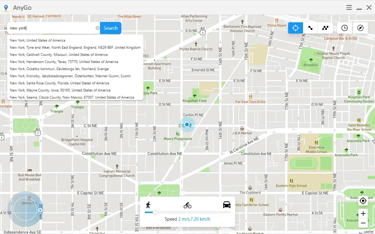Open the hamburger menu

(x=349, y=7)
